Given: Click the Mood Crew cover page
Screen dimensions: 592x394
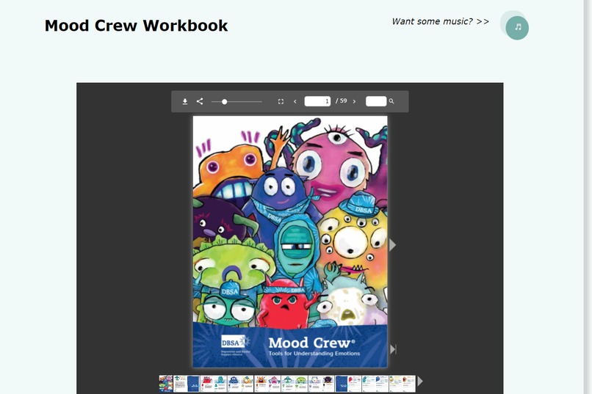Looking at the screenshot, I should pyautogui.click(x=290, y=241).
